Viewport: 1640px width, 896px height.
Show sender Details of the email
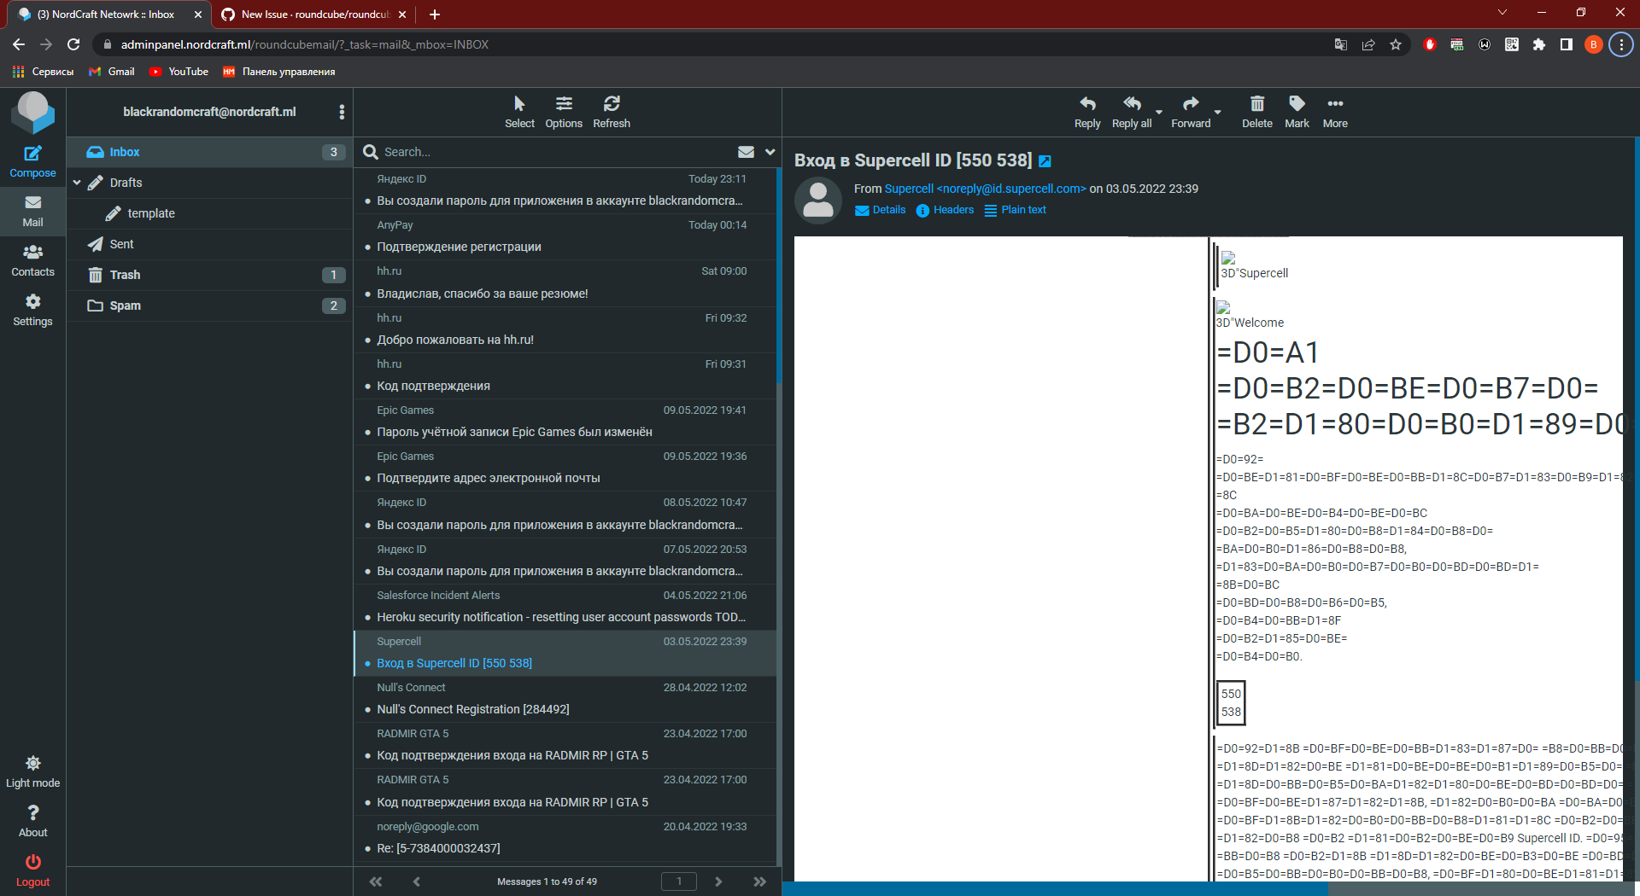click(880, 210)
